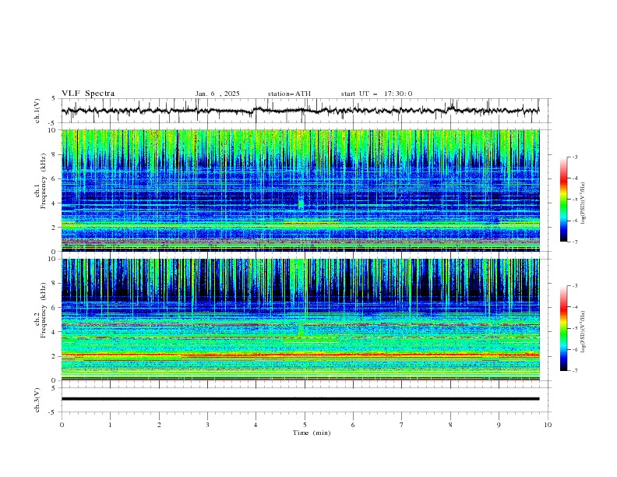Click the ch.1 "Frequency (kHz)" axis label
Image resolution: width=617 pixels, height=477 pixels.
tap(44, 181)
